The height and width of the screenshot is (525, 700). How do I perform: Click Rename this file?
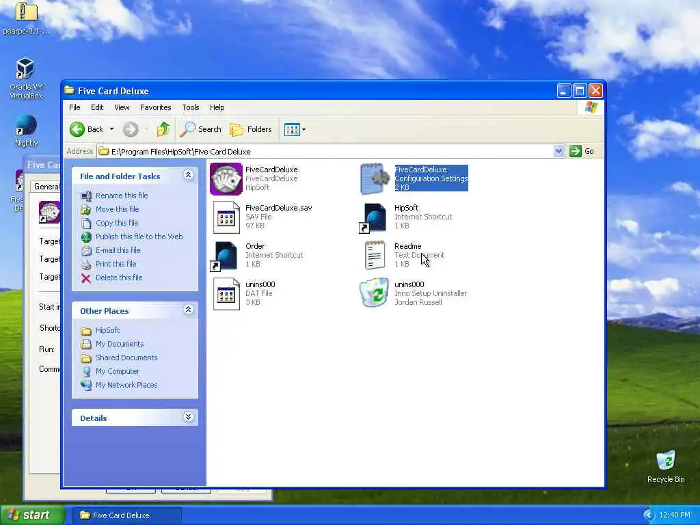click(x=122, y=196)
